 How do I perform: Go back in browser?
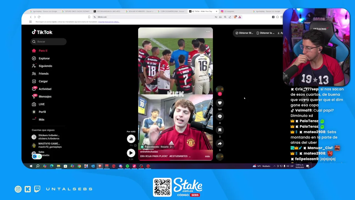point(31,17)
